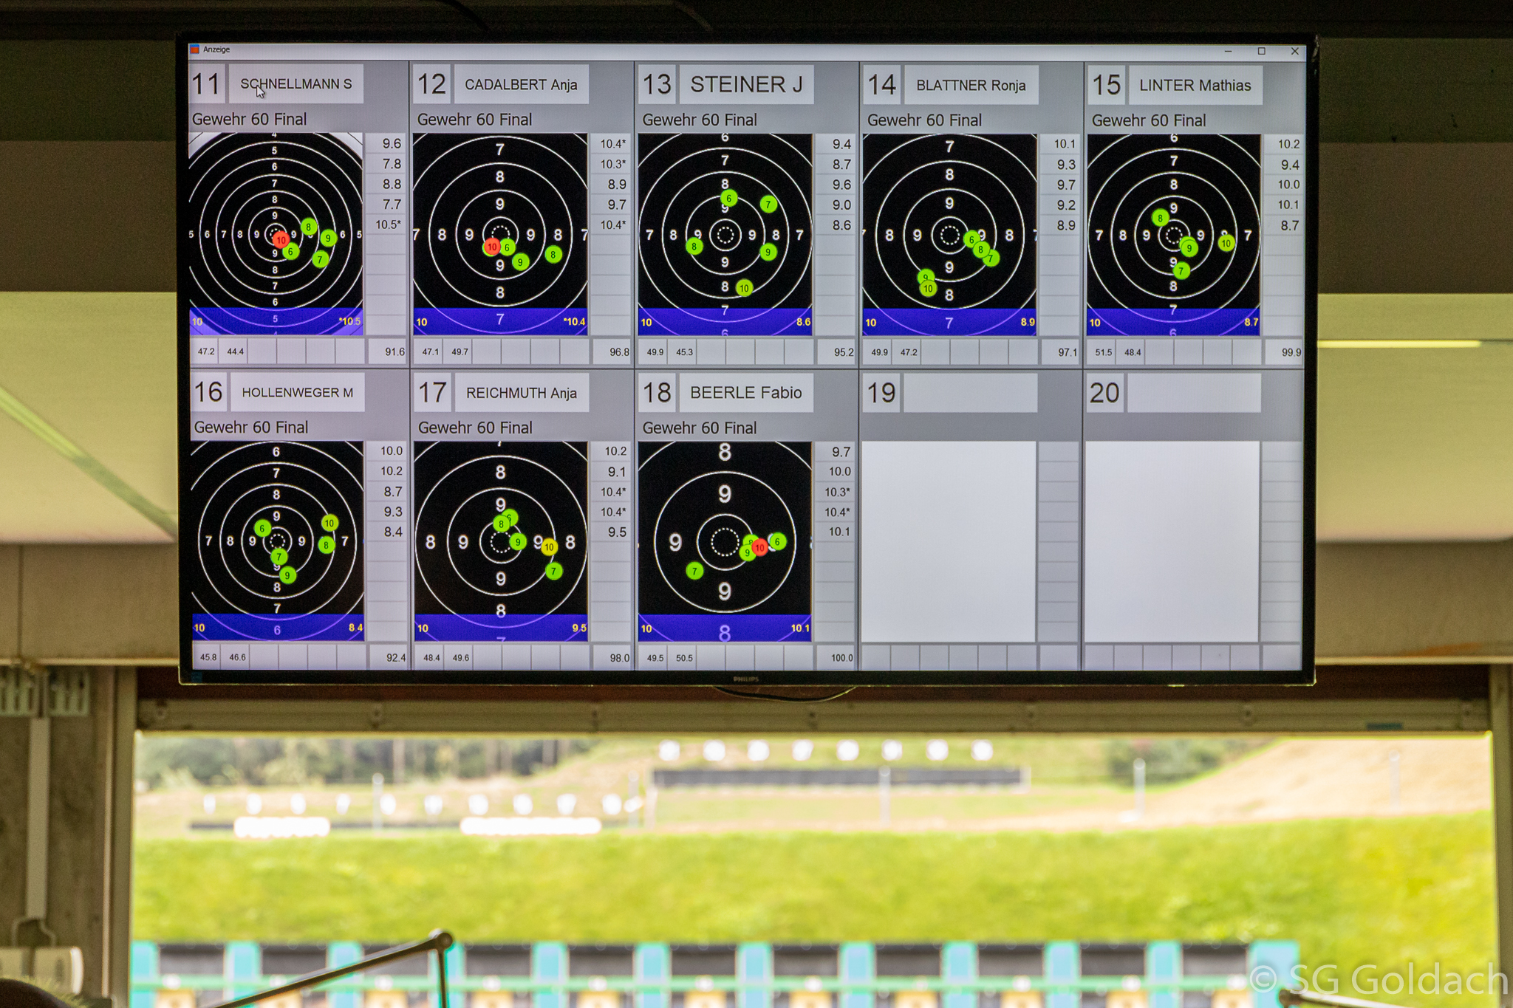Click the empty target area of lane 20
This screenshot has height=1008, width=1513.
(1172, 541)
